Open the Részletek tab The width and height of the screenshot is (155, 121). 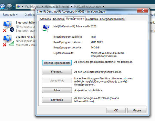click(92, 19)
